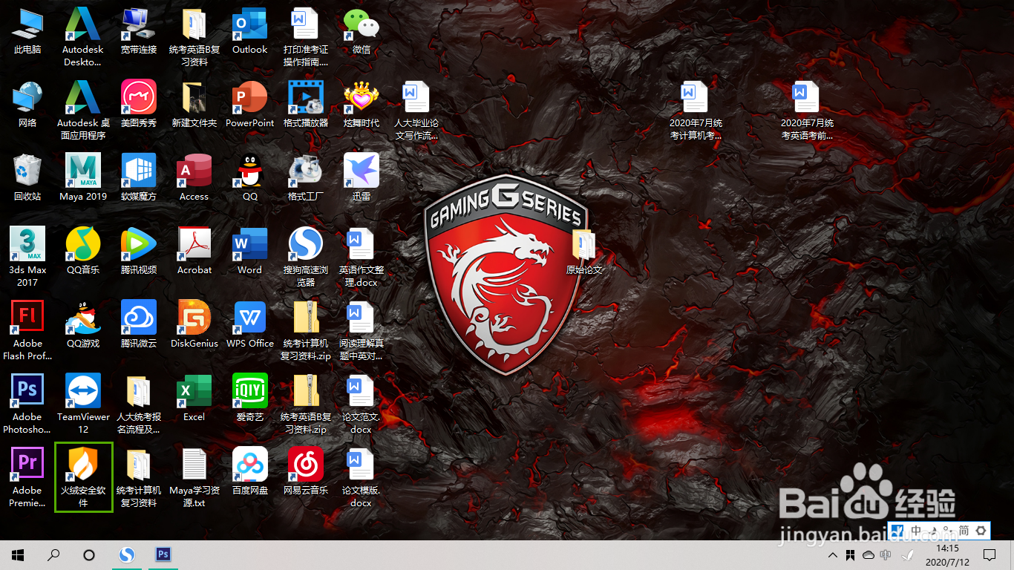Select the 网易云音乐 icon

click(306, 472)
